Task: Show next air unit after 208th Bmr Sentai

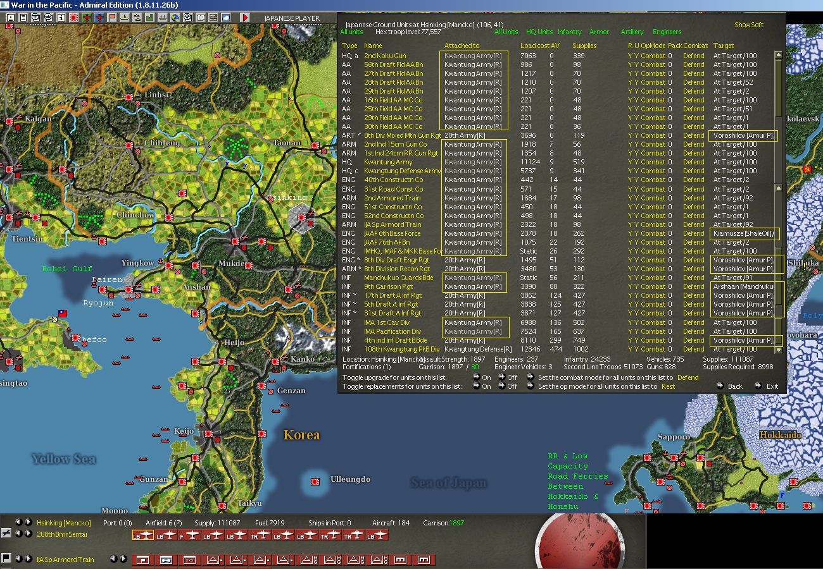Action: [x=28, y=534]
